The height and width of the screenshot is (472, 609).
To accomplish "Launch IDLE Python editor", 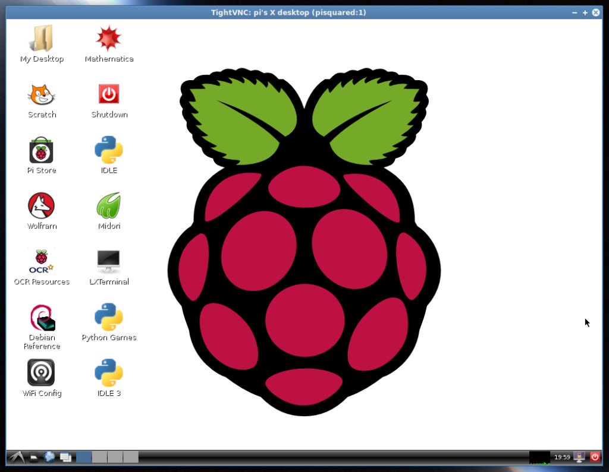I will coord(109,150).
